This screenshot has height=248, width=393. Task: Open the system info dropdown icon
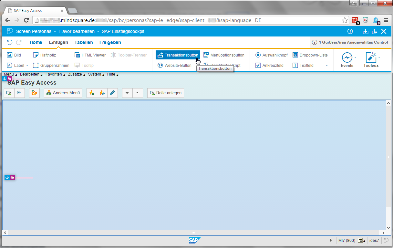361,240
